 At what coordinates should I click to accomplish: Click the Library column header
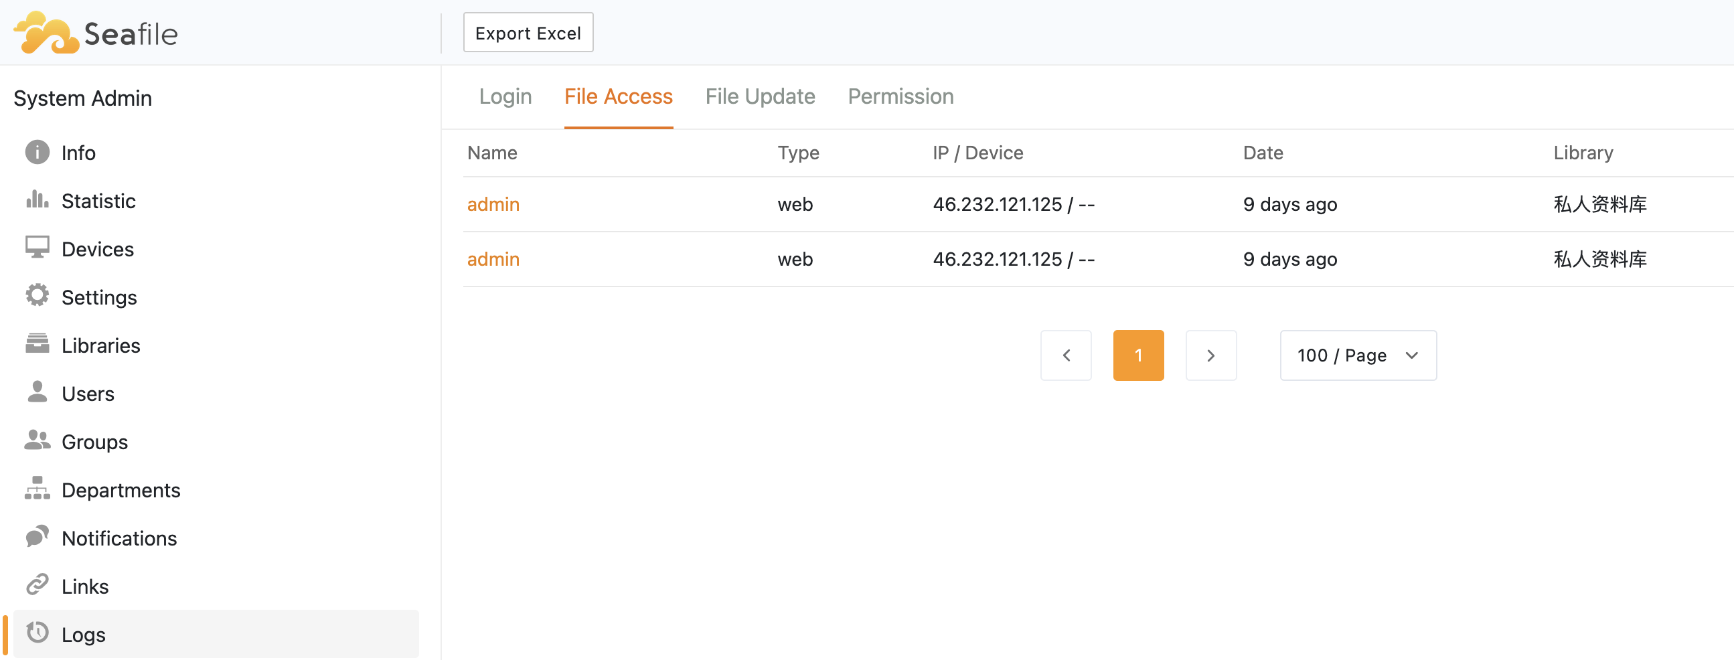(x=1583, y=153)
